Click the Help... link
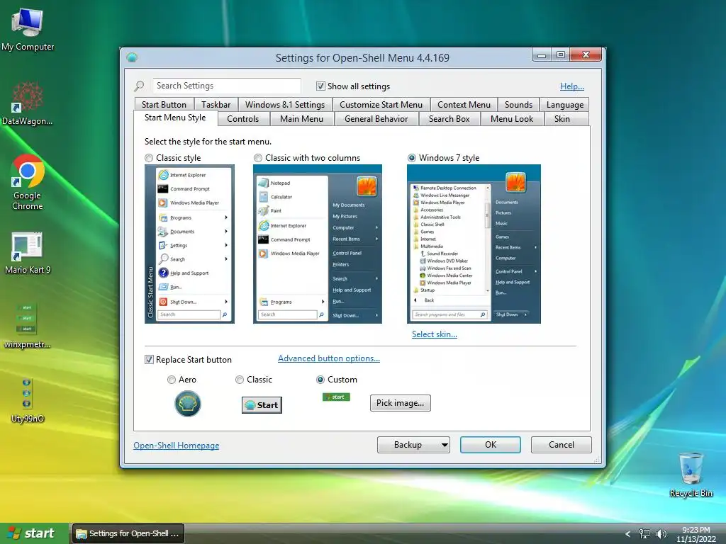The height and width of the screenshot is (544, 726). coord(572,86)
